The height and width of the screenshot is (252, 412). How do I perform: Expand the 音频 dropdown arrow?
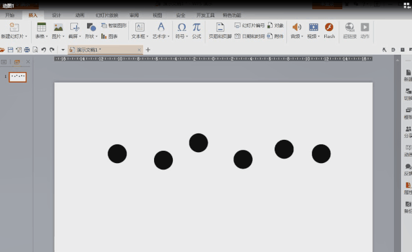click(x=302, y=36)
